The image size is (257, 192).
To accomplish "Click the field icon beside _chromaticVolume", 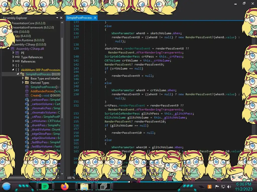I will tap(27, 112).
